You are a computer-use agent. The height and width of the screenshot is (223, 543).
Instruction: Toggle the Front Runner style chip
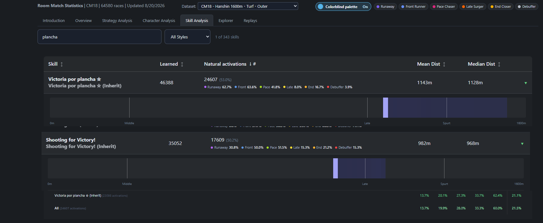(x=413, y=7)
